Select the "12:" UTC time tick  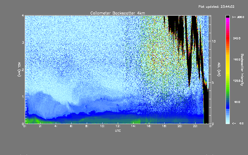point(118,126)
